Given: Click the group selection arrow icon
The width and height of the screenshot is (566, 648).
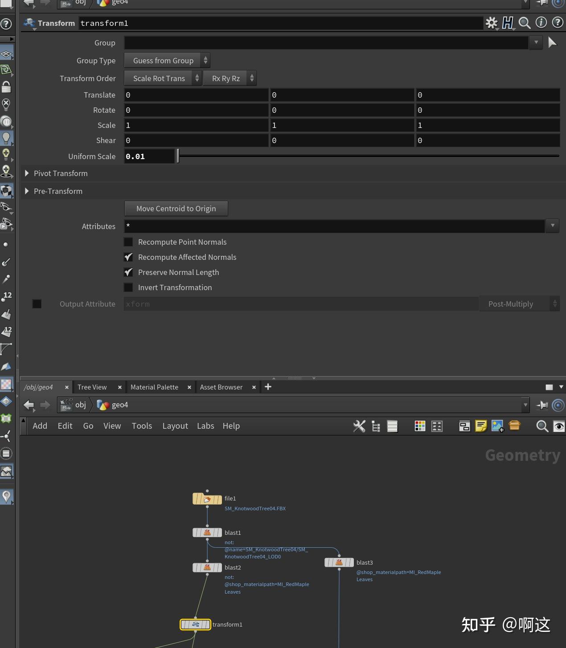Looking at the screenshot, I should [552, 42].
